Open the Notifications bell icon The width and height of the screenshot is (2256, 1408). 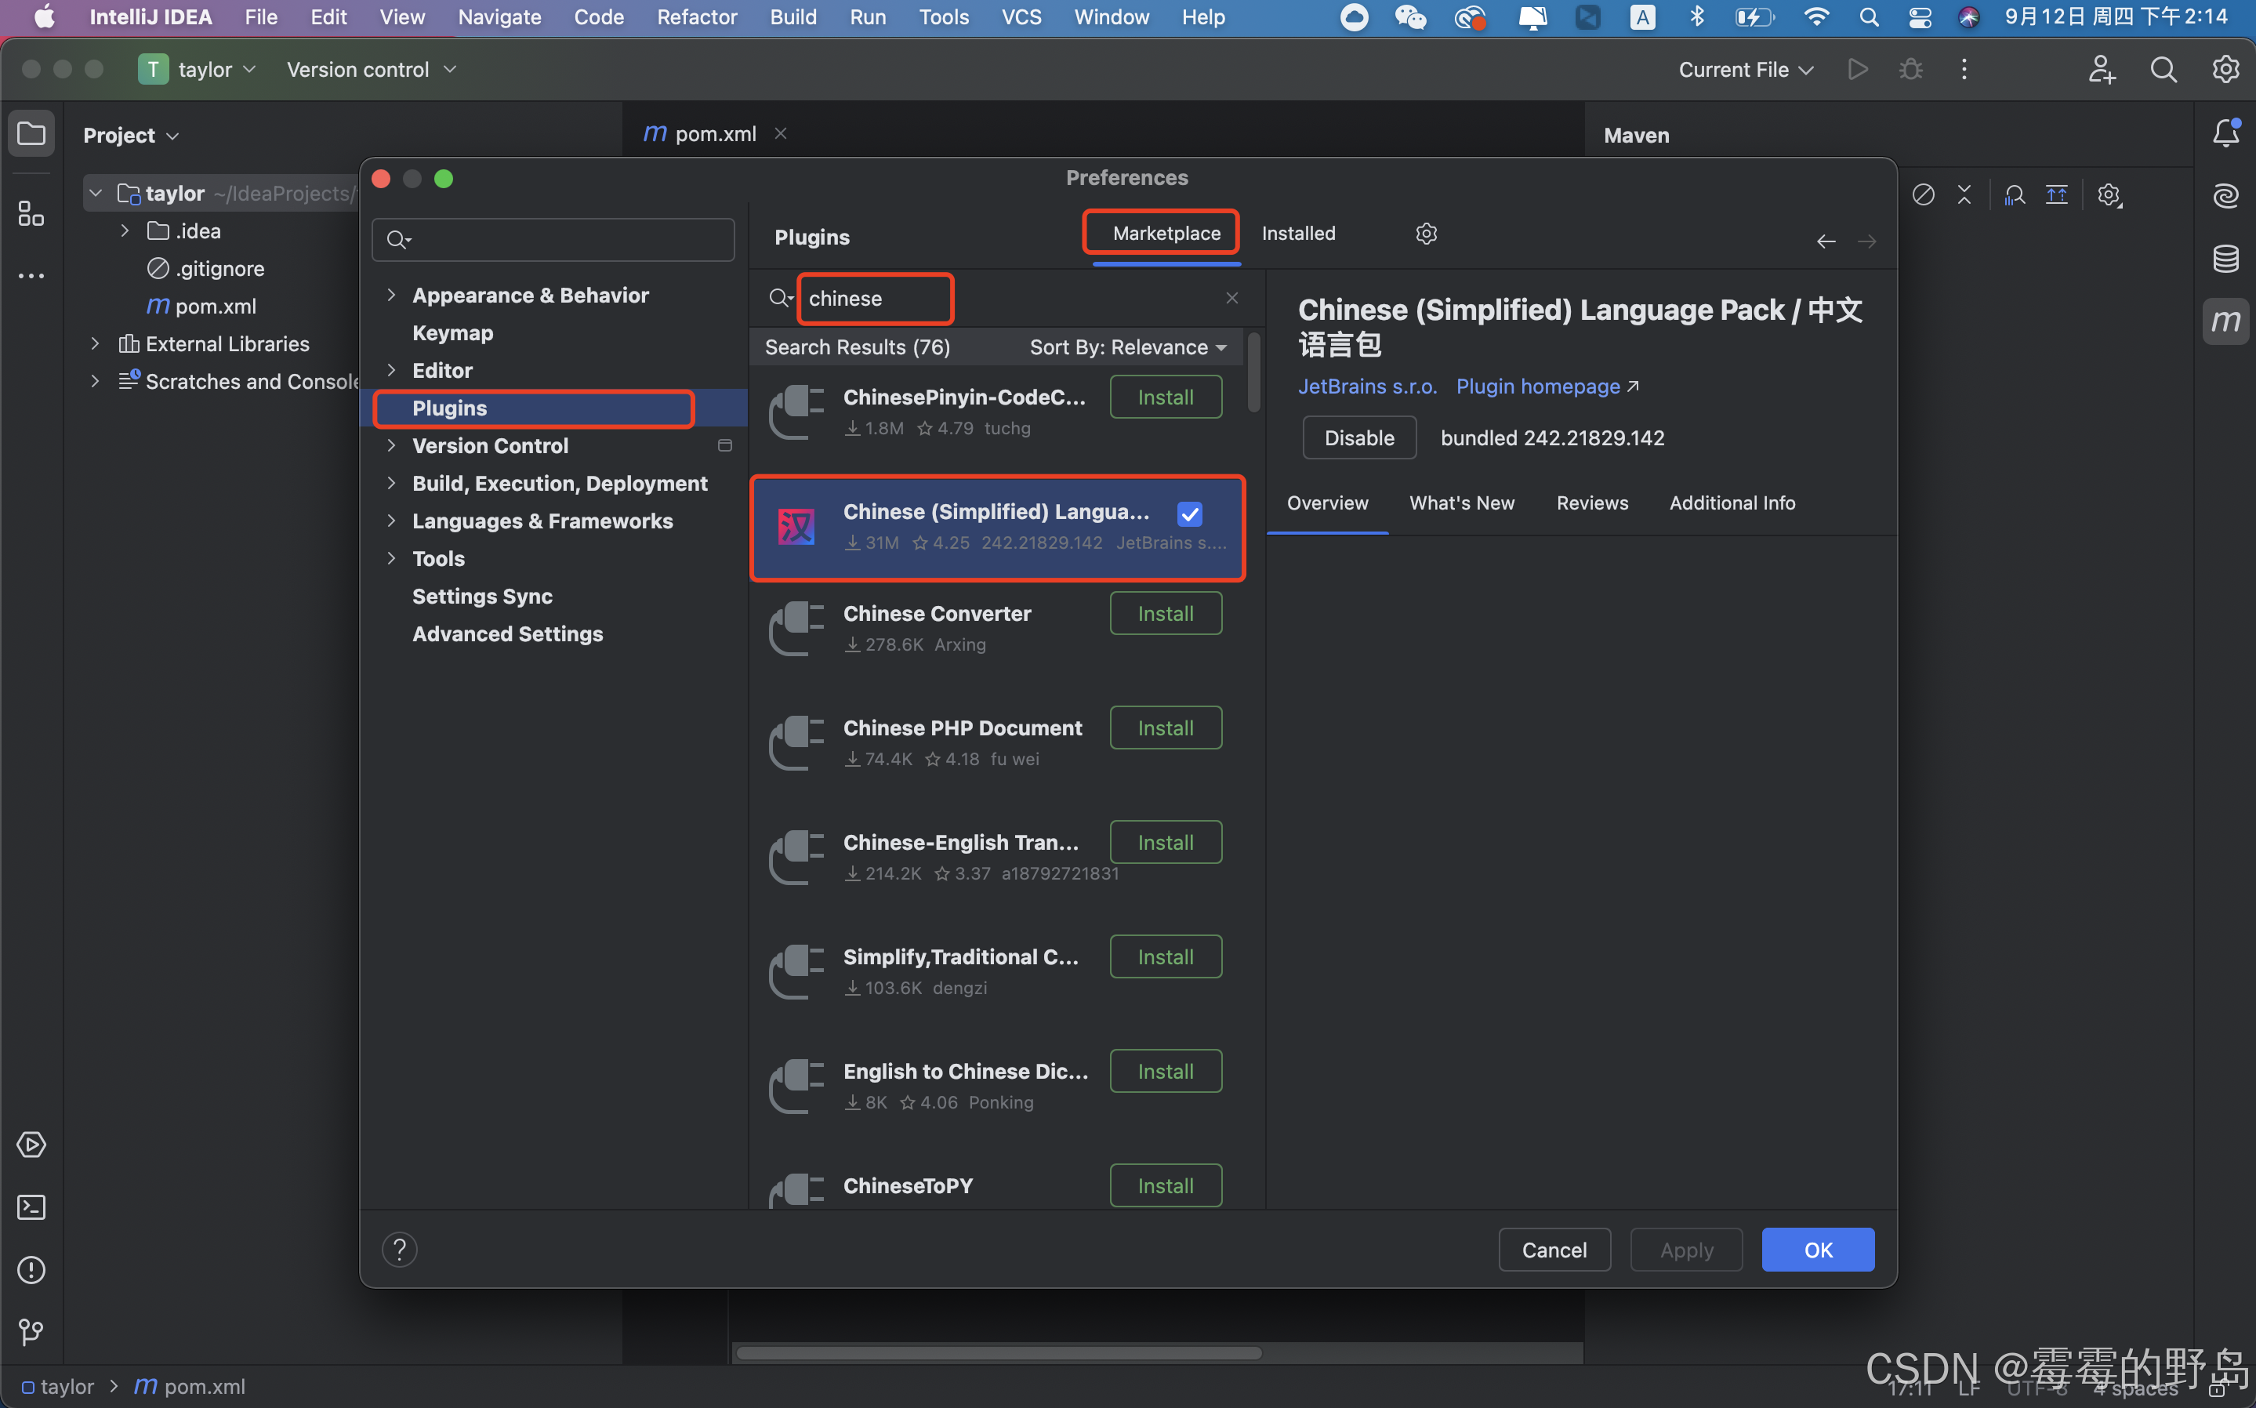pos(2227,132)
